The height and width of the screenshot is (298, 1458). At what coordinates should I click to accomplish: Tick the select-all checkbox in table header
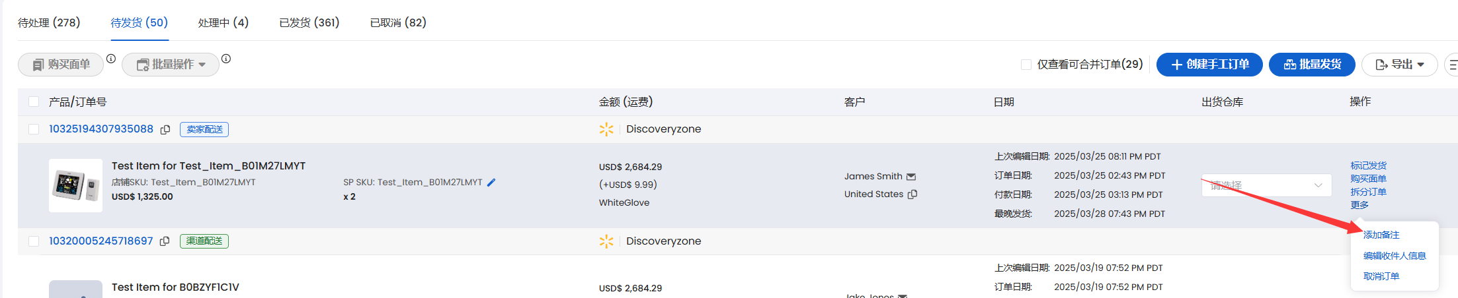tap(34, 102)
